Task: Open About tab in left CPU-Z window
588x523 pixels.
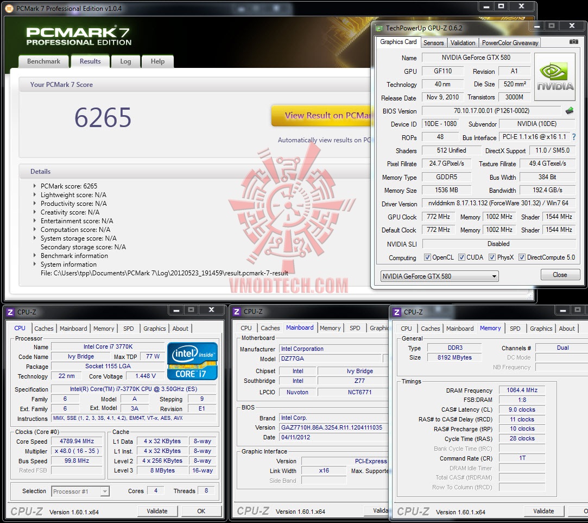Action: pyautogui.click(x=180, y=328)
